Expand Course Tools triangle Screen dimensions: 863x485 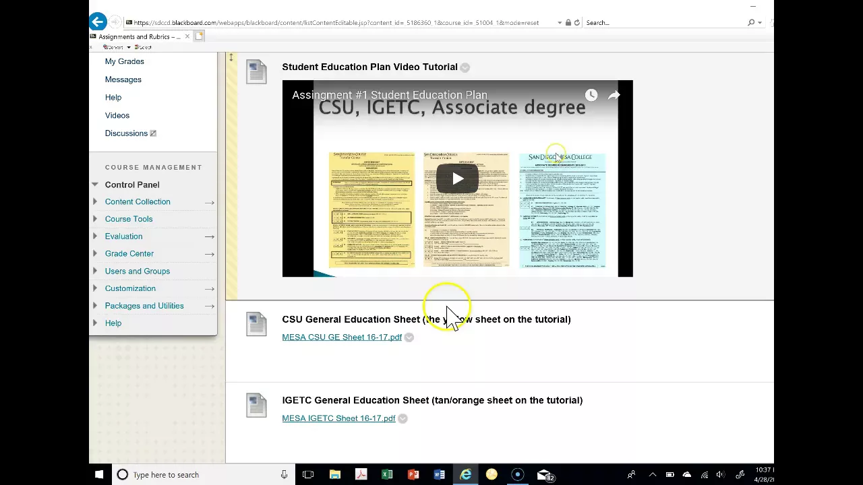(95, 219)
